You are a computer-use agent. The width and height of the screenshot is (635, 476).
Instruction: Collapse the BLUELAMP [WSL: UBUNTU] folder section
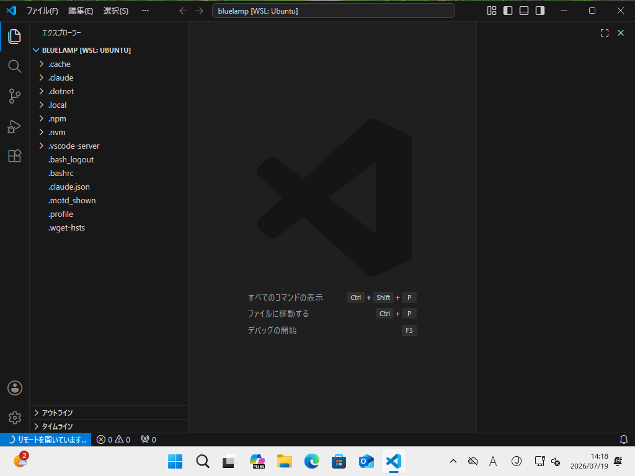coord(109,50)
